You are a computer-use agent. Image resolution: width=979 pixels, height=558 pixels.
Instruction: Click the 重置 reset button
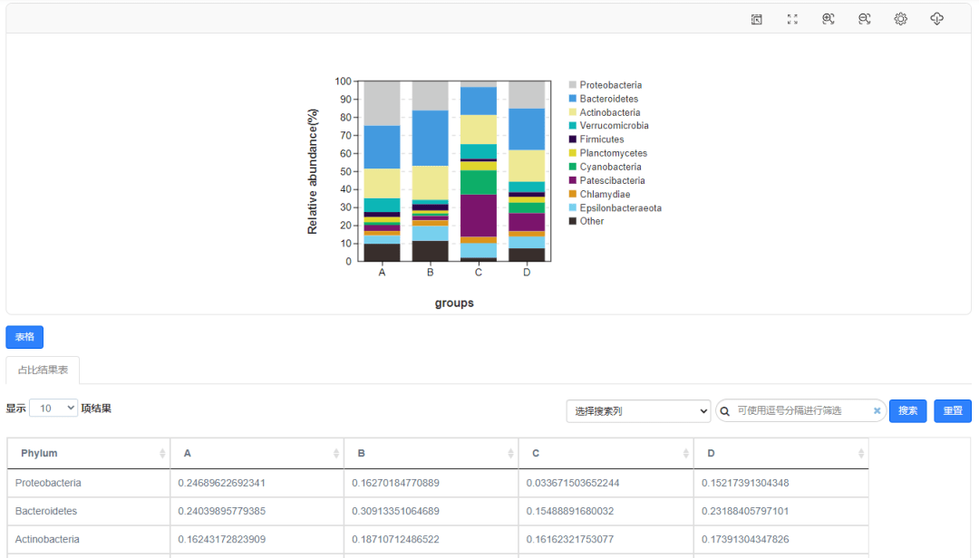(x=952, y=411)
